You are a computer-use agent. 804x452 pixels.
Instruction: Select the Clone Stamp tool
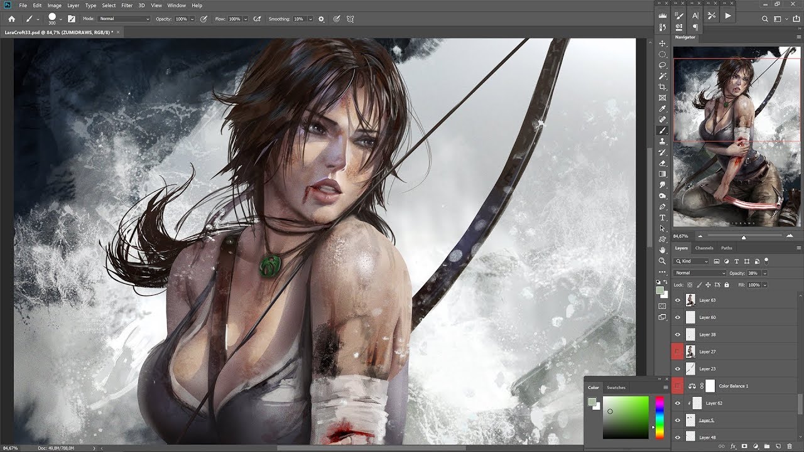point(662,141)
